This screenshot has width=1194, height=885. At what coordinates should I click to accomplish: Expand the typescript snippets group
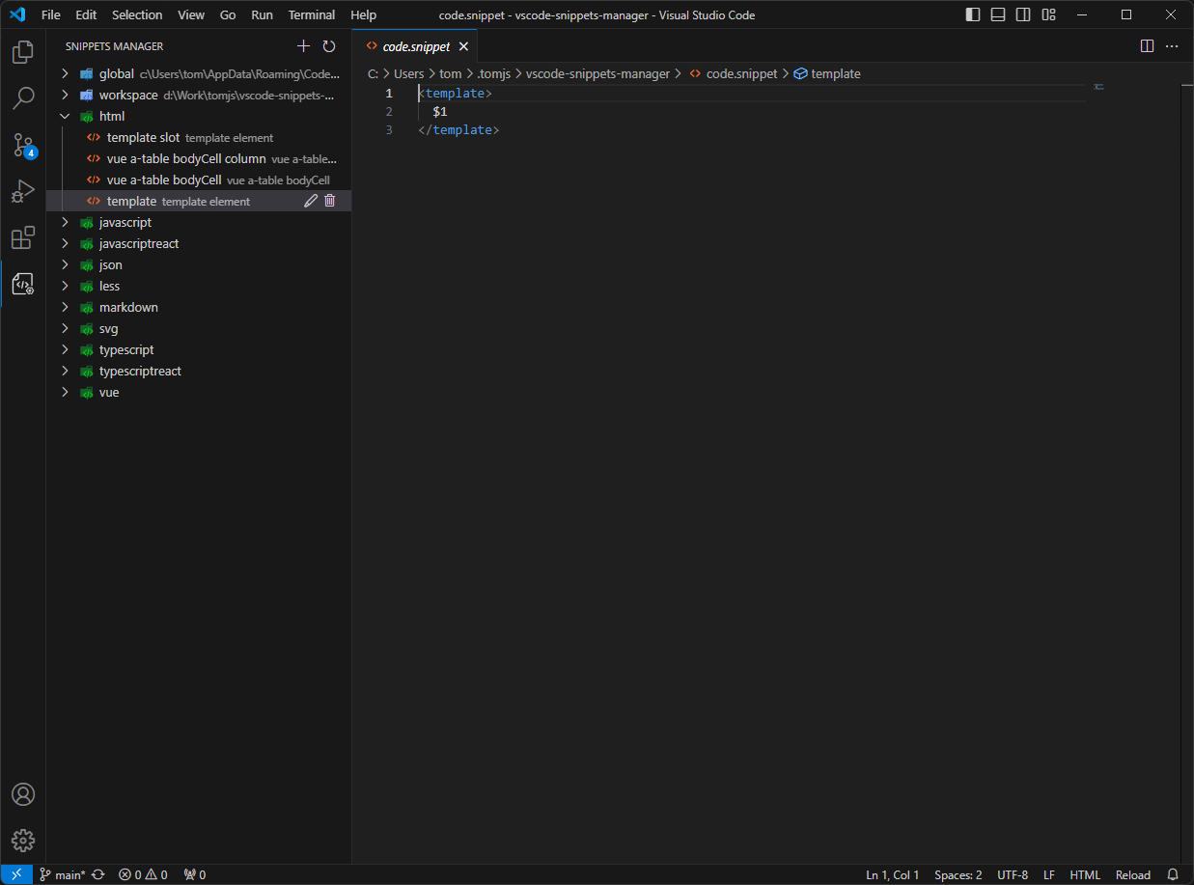click(x=66, y=349)
